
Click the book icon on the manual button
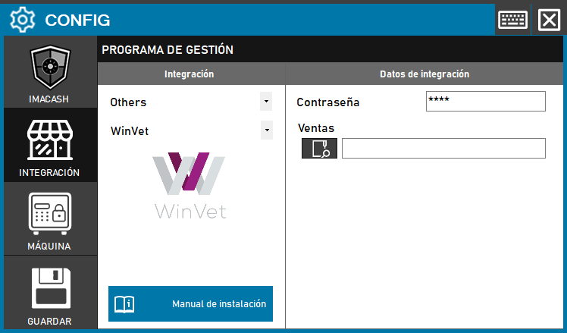pyautogui.click(x=124, y=304)
